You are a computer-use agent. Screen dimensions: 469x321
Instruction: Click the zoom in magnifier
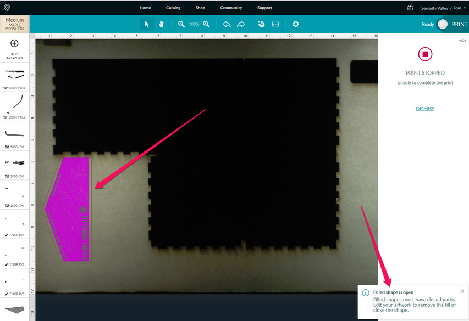click(206, 24)
